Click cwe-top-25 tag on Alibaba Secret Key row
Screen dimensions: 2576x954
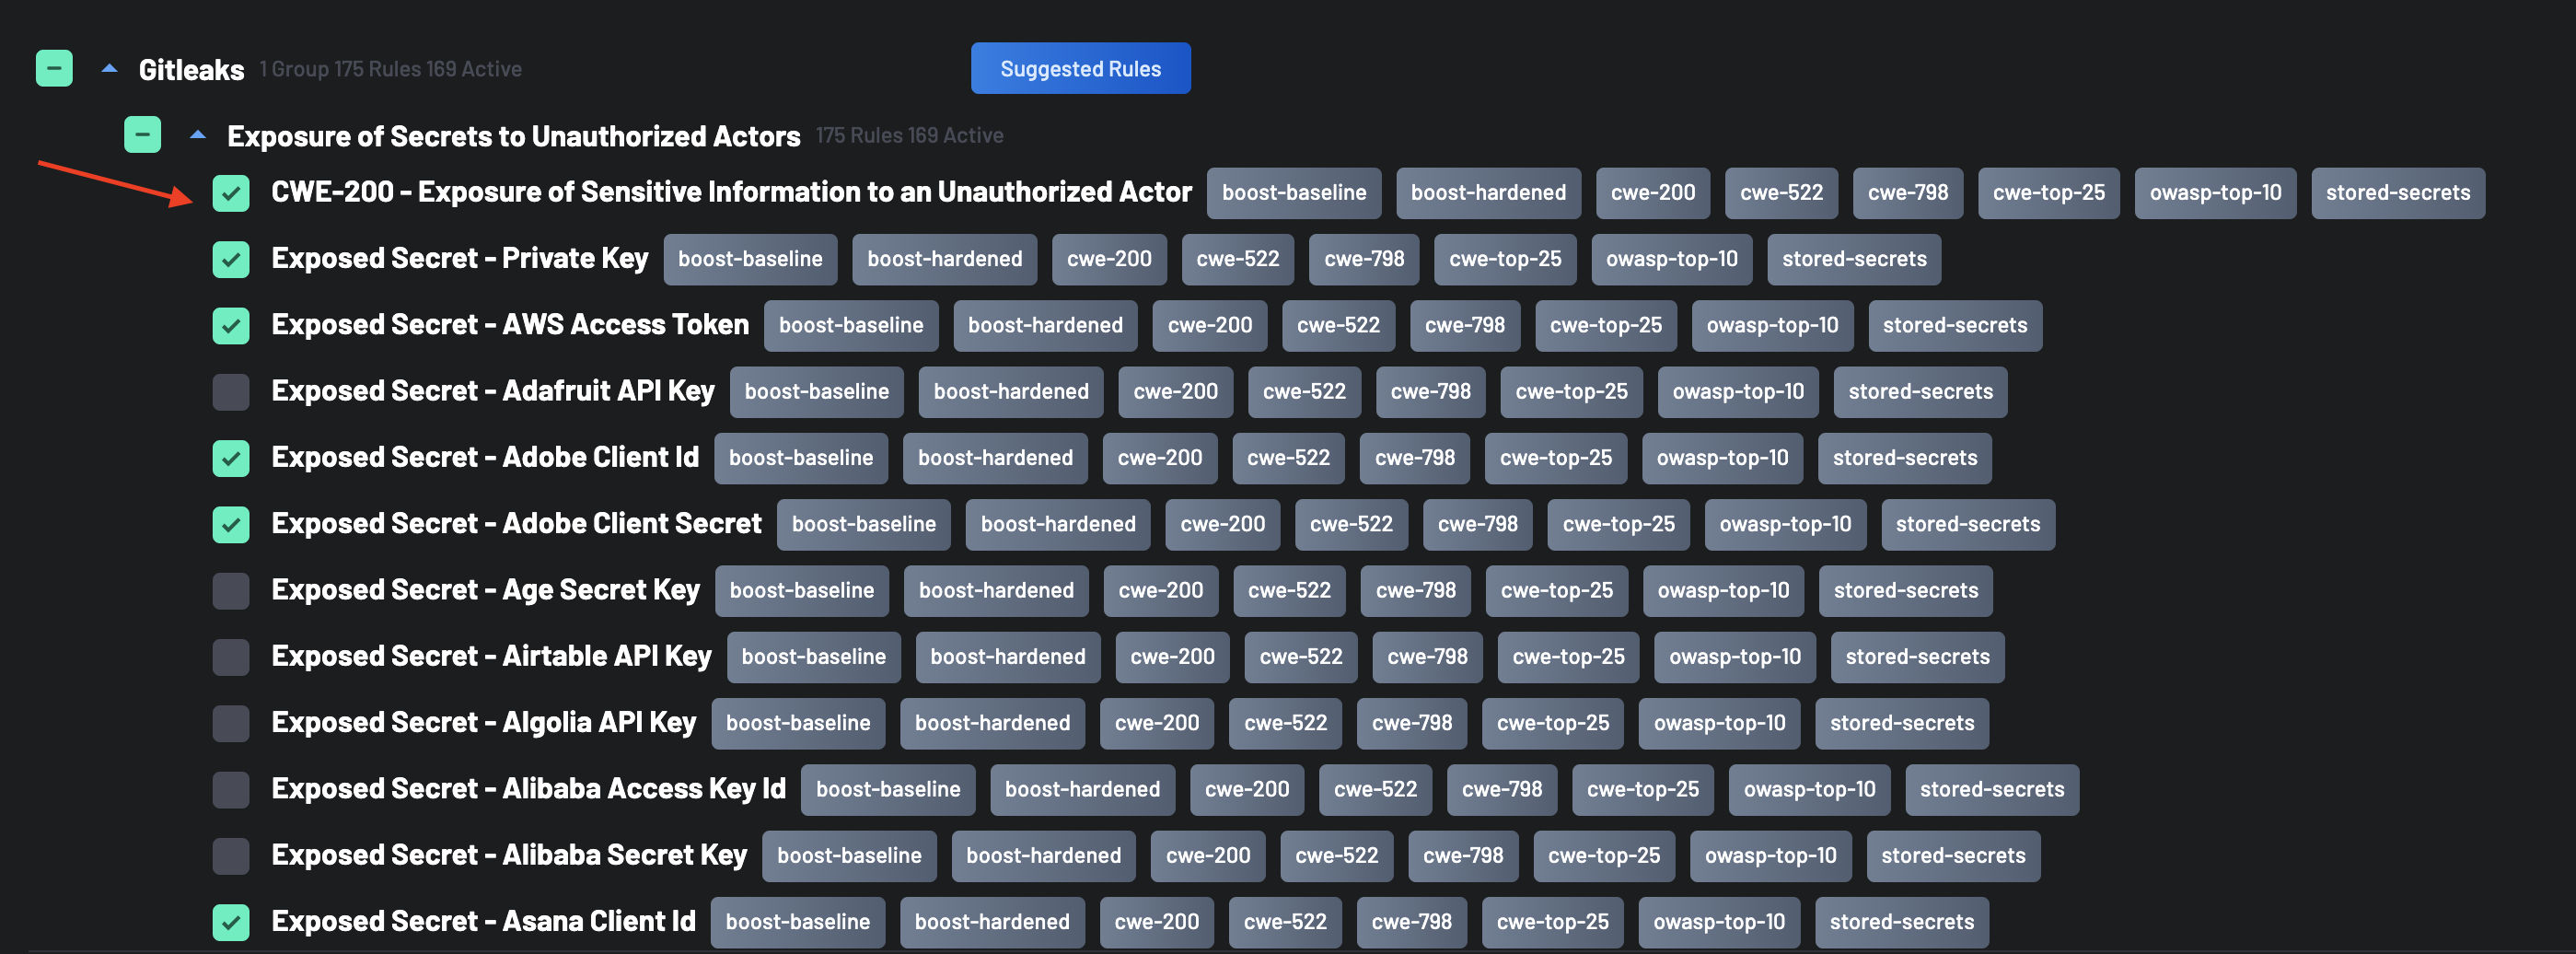click(x=1603, y=856)
